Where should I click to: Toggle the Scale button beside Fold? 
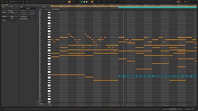(47, 10)
